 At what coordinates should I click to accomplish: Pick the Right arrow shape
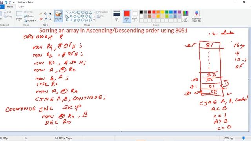coord(83,16)
